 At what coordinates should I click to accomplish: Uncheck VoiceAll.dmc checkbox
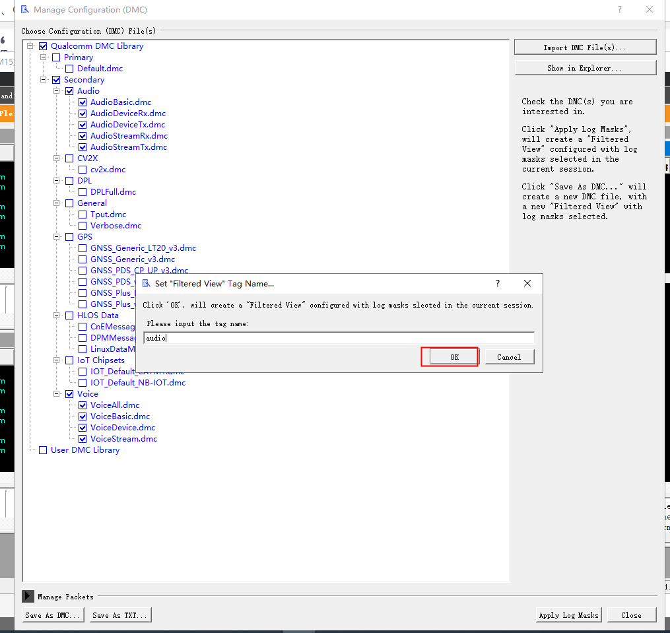point(83,405)
